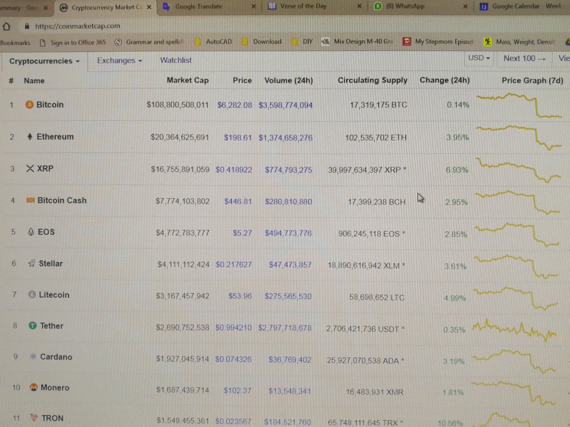Viewport: 570px width, 427px height.
Task: Click Ethereum volume $1,374,658,276
Action: pyautogui.click(x=285, y=138)
